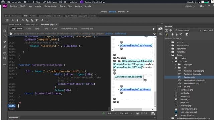Switch to Dividir split view
The height and width of the screenshot is (120, 214).
point(112,12)
